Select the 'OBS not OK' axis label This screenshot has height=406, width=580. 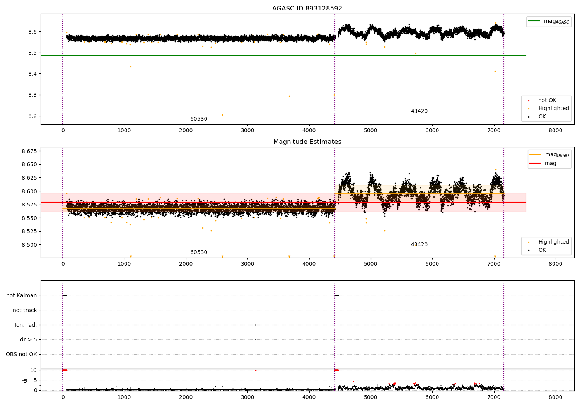(x=22, y=354)
